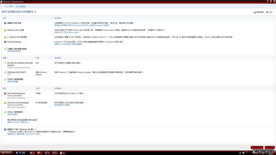Click the Upgrade Advisor title bar app icon
This screenshot has width=276, height=155.
tap(1, 2)
